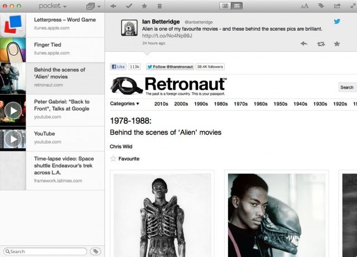Open the @ianbetteridge handle
Screen dimensions: 357x257
199,22
